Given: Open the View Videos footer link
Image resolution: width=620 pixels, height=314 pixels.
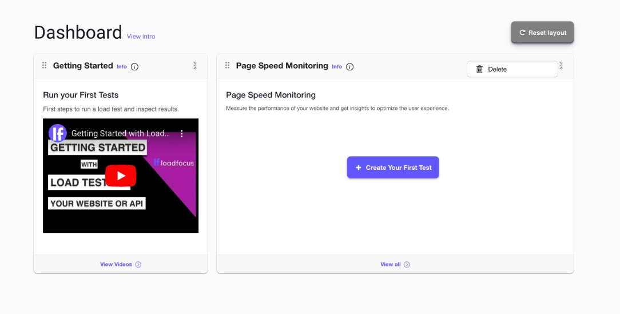Looking at the screenshot, I should pos(116,264).
